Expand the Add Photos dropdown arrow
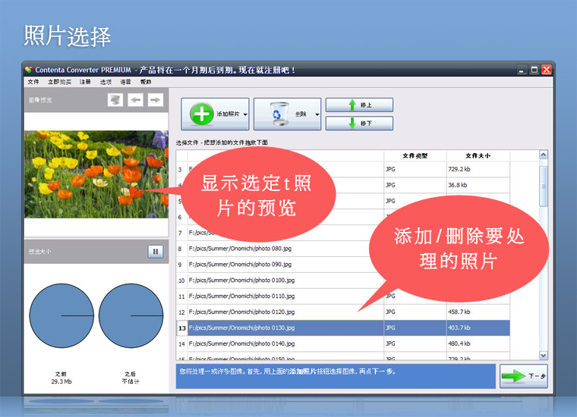 (x=246, y=114)
